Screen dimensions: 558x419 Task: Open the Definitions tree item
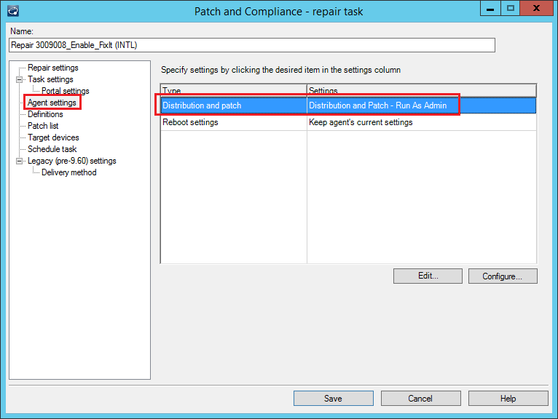(x=45, y=114)
